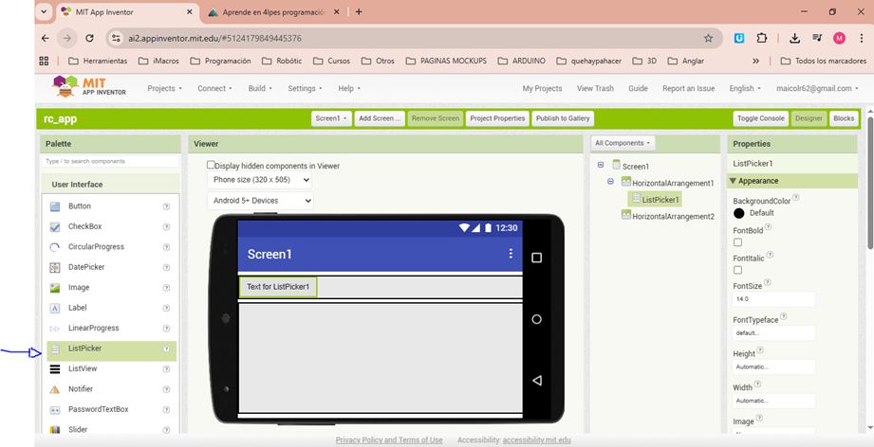
Task: Click the help icon next to CircularProgress
Action: pyautogui.click(x=166, y=247)
